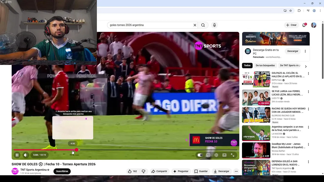
Task: Open the LUZU TV live video thumbnail
Action: tap(256, 98)
